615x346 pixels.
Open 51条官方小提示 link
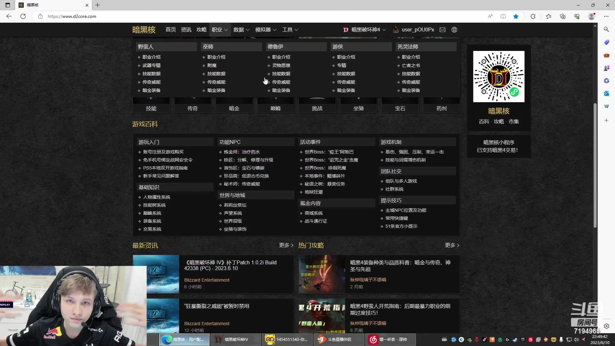point(401,226)
